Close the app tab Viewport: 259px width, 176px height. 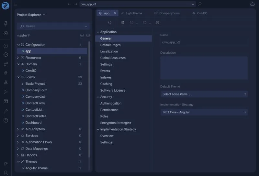115,13
